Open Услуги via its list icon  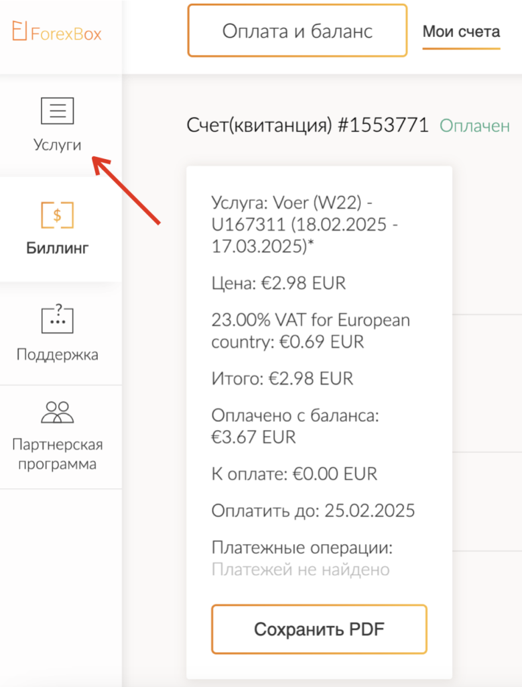pos(57,111)
